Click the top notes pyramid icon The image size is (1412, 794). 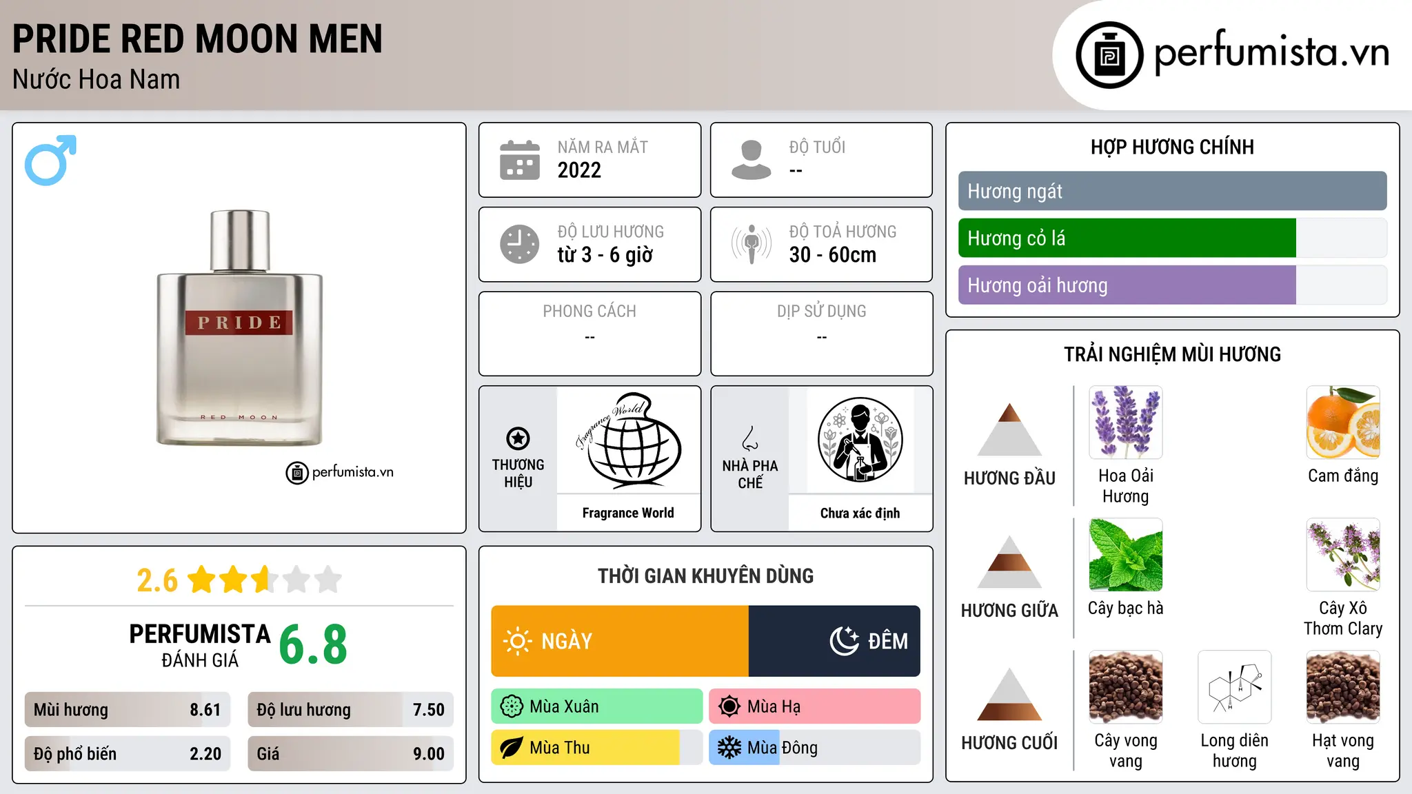click(x=1009, y=429)
